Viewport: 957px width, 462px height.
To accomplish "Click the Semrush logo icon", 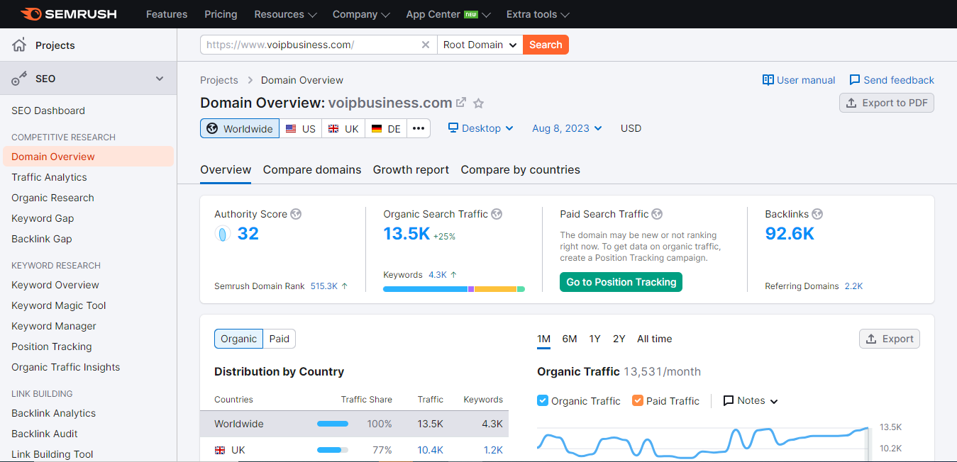I will (31, 14).
